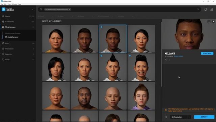
Task: Open Local in the sidebar
Action: point(18,60)
